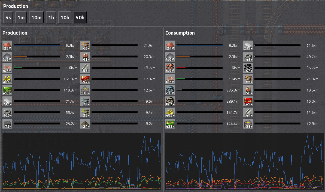
Task: Click the 38k item icon in Production
Action: (85, 90)
